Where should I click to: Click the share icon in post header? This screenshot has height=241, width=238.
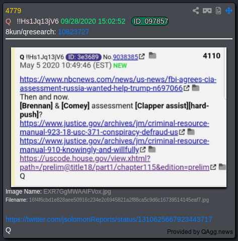(x=196, y=11)
